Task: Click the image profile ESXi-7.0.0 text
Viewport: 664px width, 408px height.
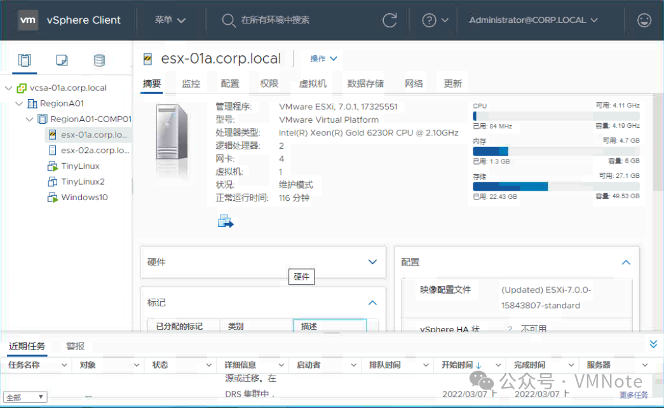Action: click(x=546, y=297)
